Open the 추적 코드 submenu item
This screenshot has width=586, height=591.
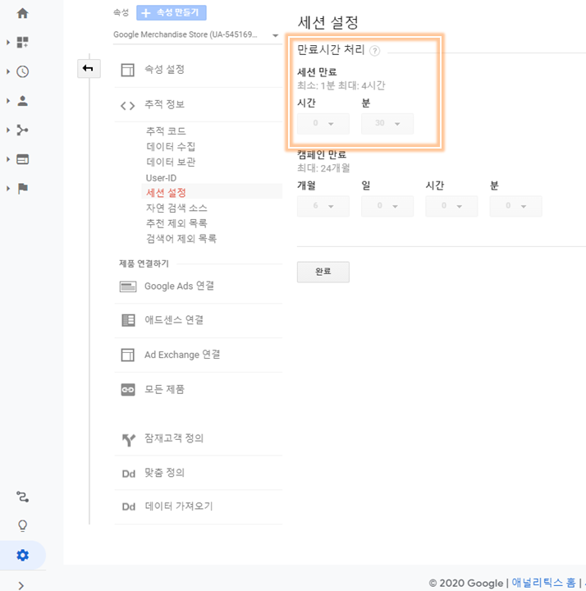[x=166, y=131]
